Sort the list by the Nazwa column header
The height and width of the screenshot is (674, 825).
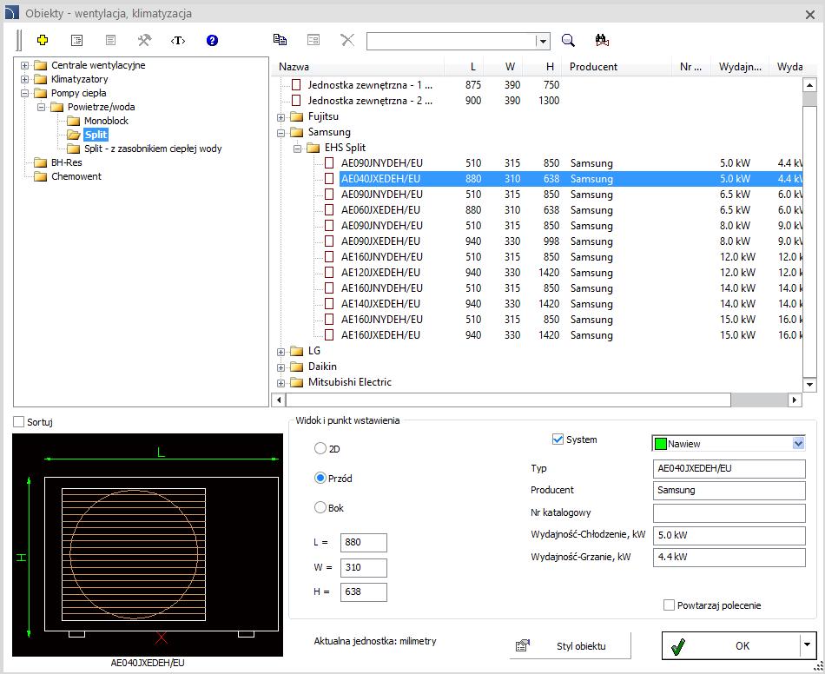pyautogui.click(x=360, y=67)
